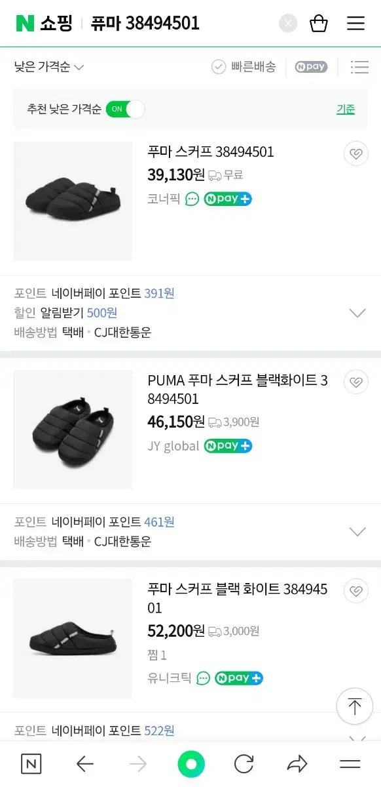This screenshot has height=787, width=381.
Task: Open the 기준 link
Action: tap(346, 109)
